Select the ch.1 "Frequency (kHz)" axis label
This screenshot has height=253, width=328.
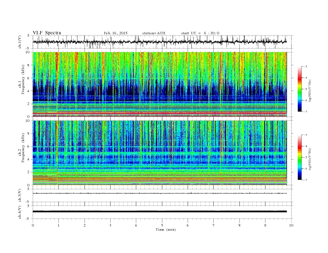click(23, 79)
